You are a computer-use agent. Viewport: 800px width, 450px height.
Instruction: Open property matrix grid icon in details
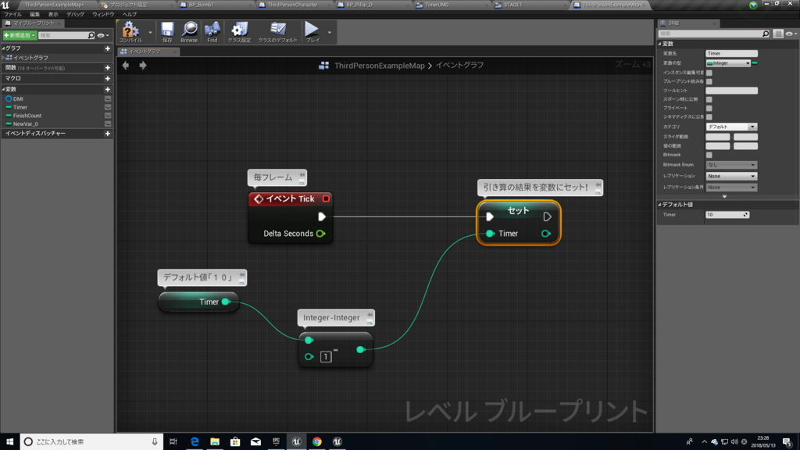(778, 34)
